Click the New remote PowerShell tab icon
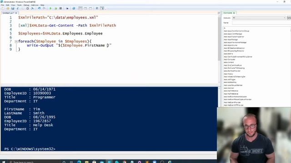Viewport: 291px width, 163px height. point(67,8)
